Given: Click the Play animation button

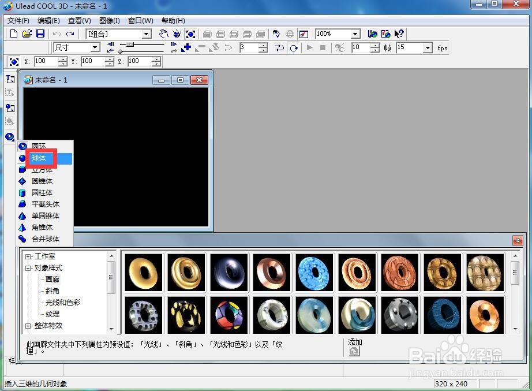Looking at the screenshot, I should 309,47.
